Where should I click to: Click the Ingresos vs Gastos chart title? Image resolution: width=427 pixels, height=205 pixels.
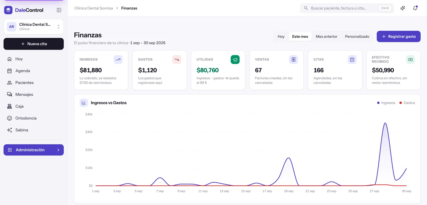pyautogui.click(x=109, y=103)
